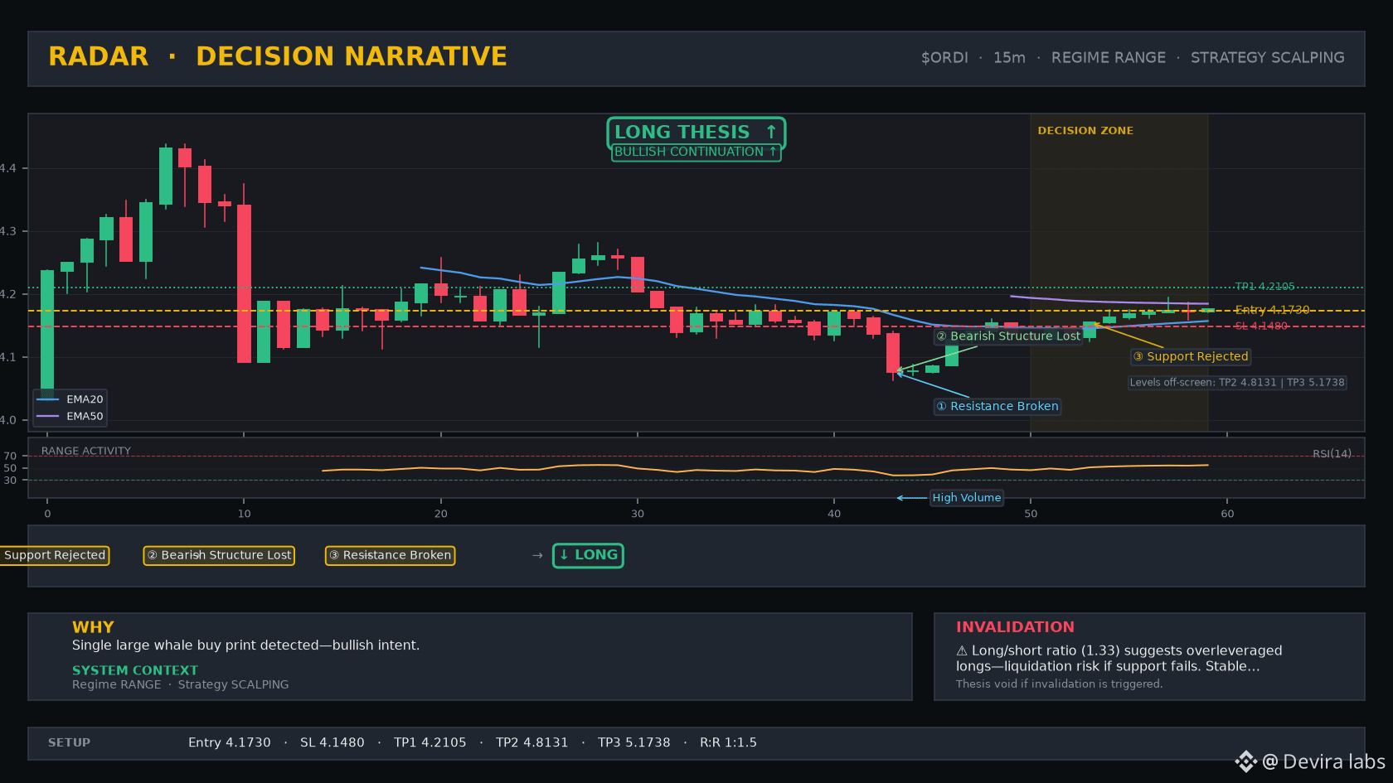1393x783 pixels.
Task: Click the LONG THESIS badge above the chart
Action: (x=696, y=133)
